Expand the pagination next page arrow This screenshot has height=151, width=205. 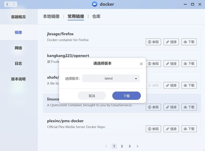coord(137,146)
